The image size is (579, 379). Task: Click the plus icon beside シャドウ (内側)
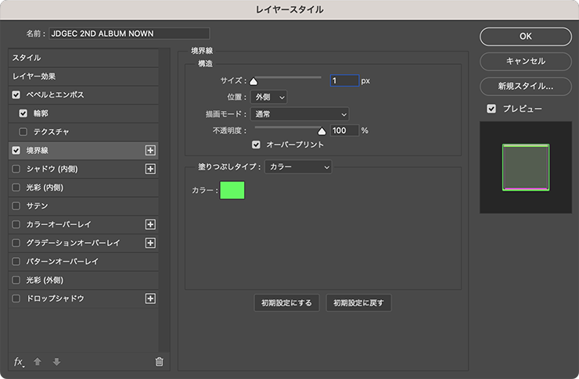coord(151,169)
